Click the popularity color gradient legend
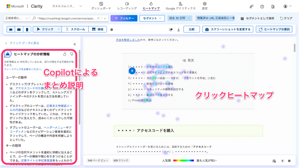The height and width of the screenshot is (168, 299). (183, 161)
